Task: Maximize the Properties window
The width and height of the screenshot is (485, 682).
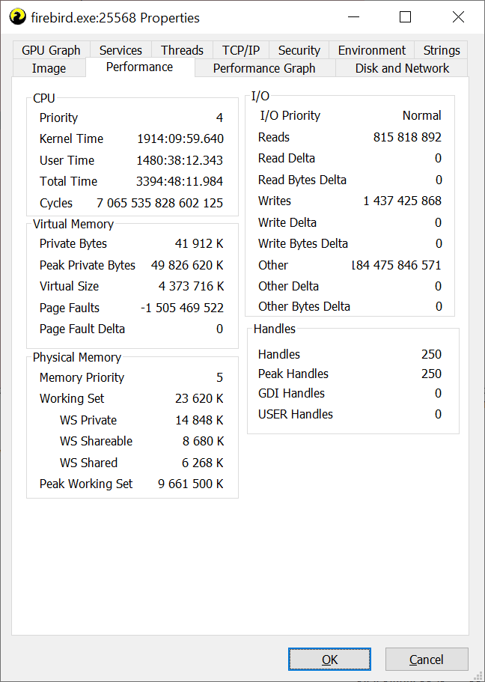Action: (x=405, y=17)
